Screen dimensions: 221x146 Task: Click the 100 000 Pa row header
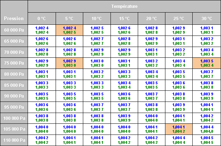(14, 118)
